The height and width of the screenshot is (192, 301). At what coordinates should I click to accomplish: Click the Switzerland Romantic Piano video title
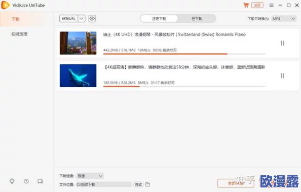(174, 34)
